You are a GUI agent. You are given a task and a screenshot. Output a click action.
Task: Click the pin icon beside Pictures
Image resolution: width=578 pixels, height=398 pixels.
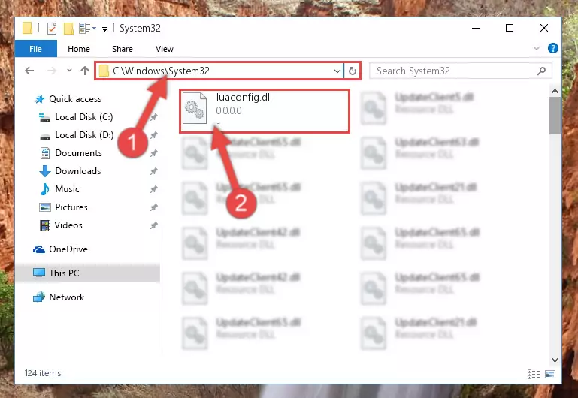pyautogui.click(x=154, y=207)
